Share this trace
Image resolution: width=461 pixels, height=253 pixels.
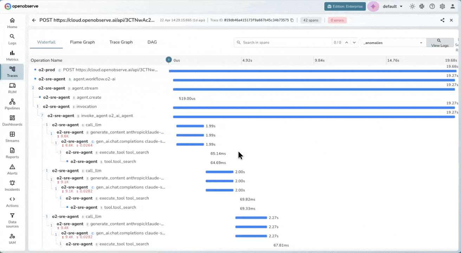[442, 20]
